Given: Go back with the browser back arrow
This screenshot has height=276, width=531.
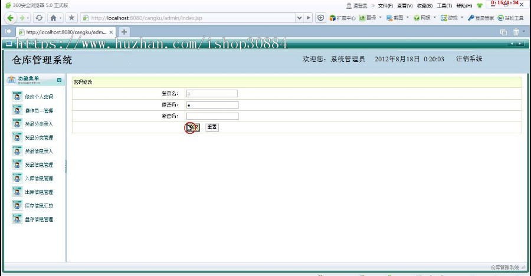Looking at the screenshot, I should point(10,18).
